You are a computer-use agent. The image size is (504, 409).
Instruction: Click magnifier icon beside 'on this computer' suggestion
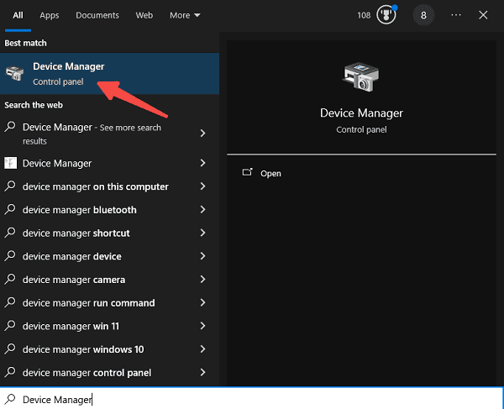[10, 186]
